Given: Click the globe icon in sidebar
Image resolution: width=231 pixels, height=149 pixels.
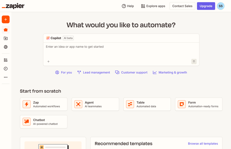Looking at the screenshot, I should pyautogui.click(x=5, y=47).
